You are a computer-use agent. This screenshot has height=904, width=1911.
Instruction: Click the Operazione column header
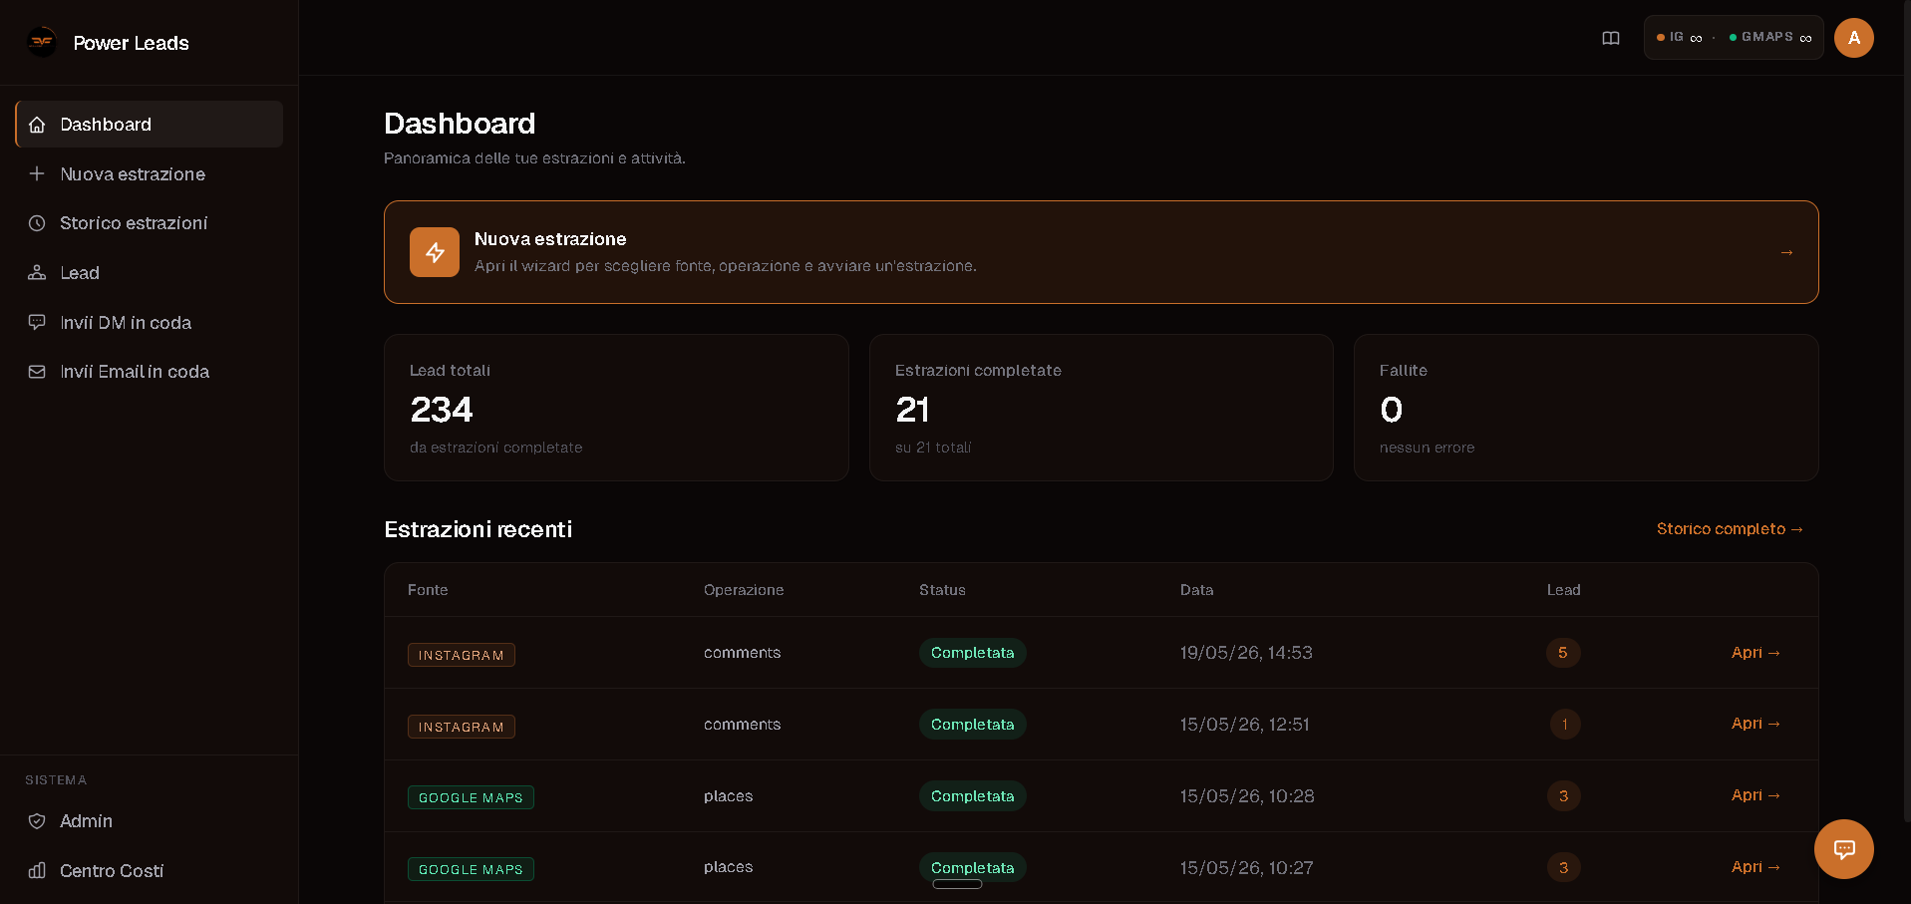(x=744, y=590)
